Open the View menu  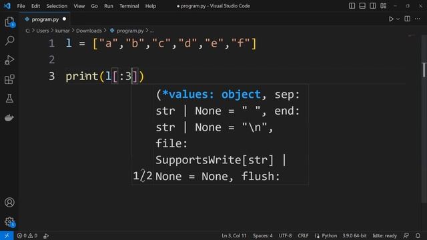coord(79,6)
